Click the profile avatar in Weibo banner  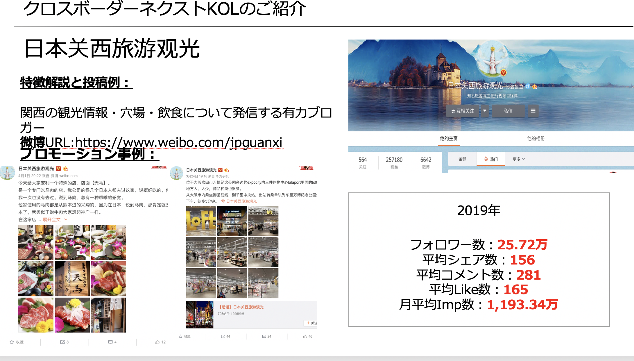(x=493, y=59)
